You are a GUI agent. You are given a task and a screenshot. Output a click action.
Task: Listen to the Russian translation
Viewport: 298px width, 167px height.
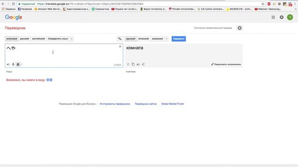click(138, 64)
